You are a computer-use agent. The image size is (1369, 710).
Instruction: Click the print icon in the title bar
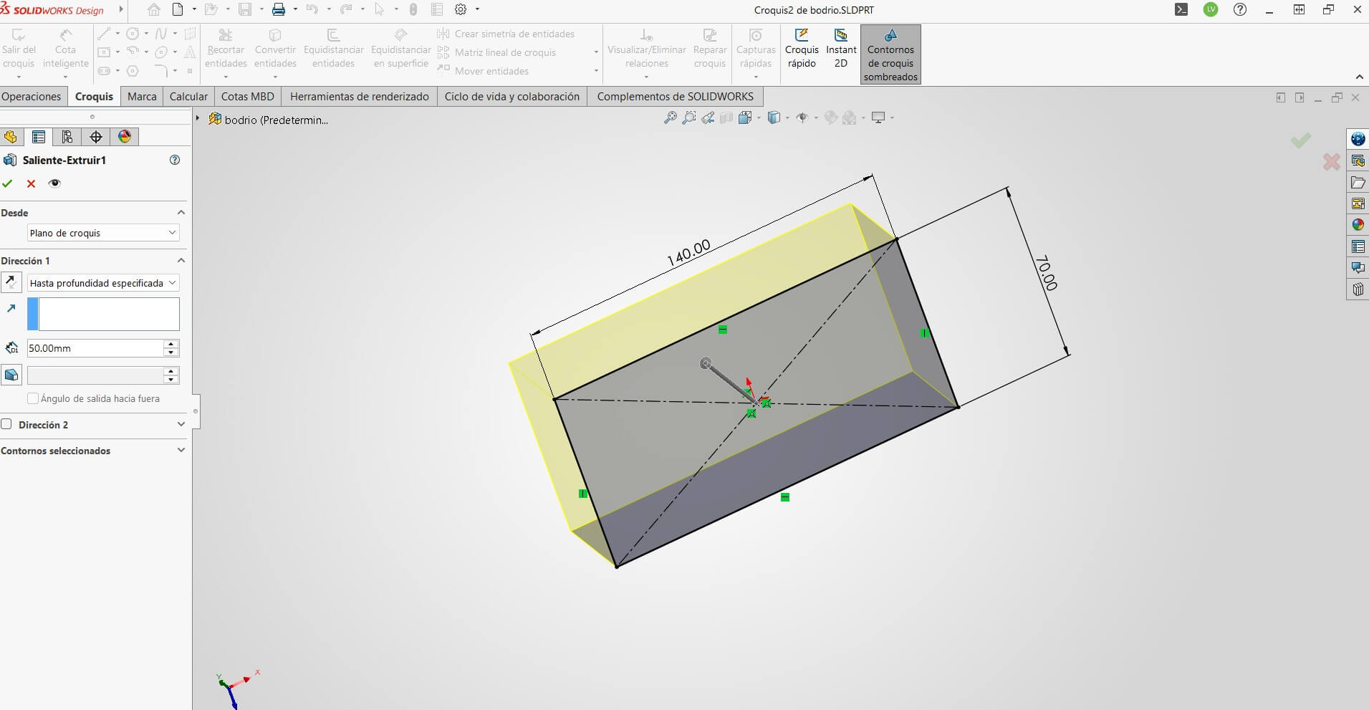[x=279, y=9]
